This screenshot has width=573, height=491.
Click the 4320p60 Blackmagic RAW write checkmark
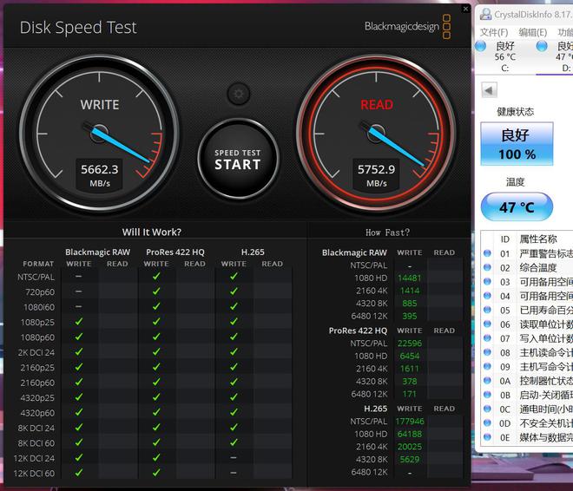coord(78,412)
